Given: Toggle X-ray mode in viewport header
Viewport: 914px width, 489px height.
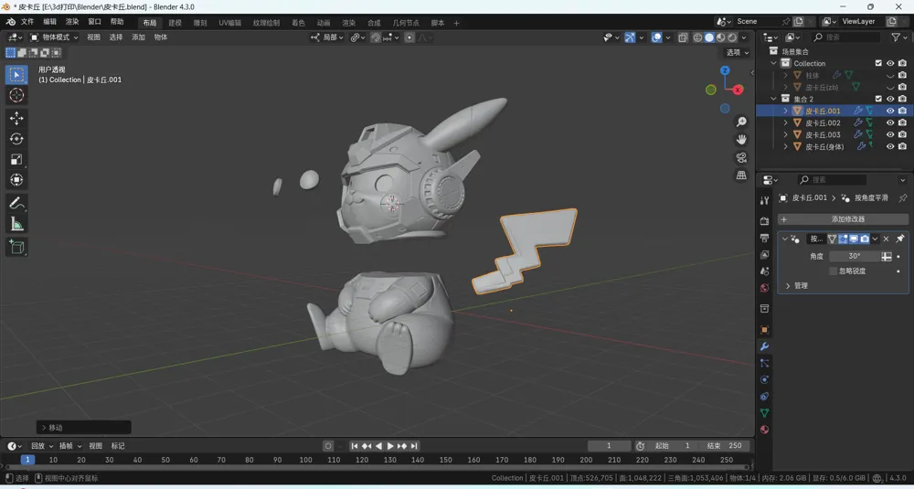Looking at the screenshot, I should (683, 37).
